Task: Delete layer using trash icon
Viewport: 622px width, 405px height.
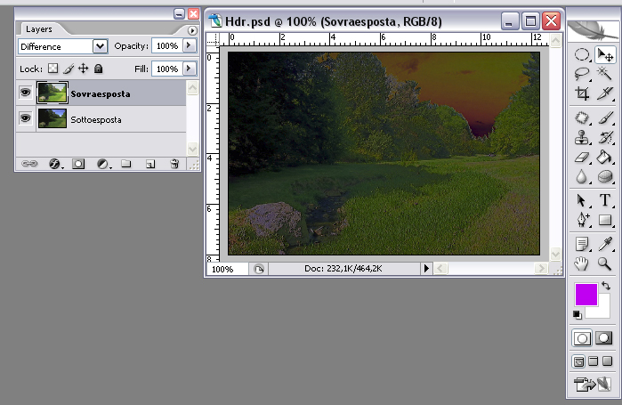Action: tap(174, 164)
